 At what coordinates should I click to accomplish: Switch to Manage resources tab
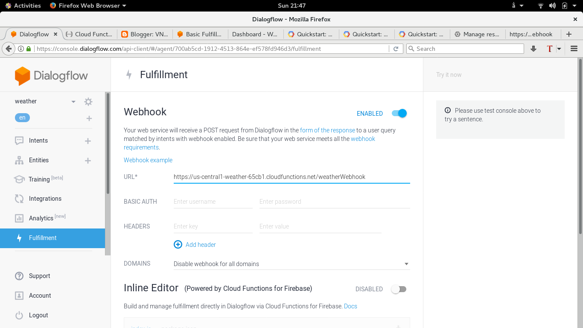click(x=478, y=34)
